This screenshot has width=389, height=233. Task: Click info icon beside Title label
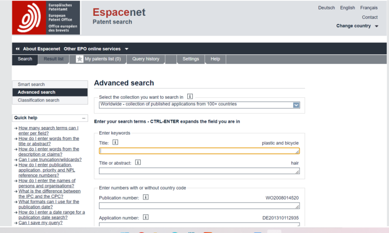coord(115,143)
